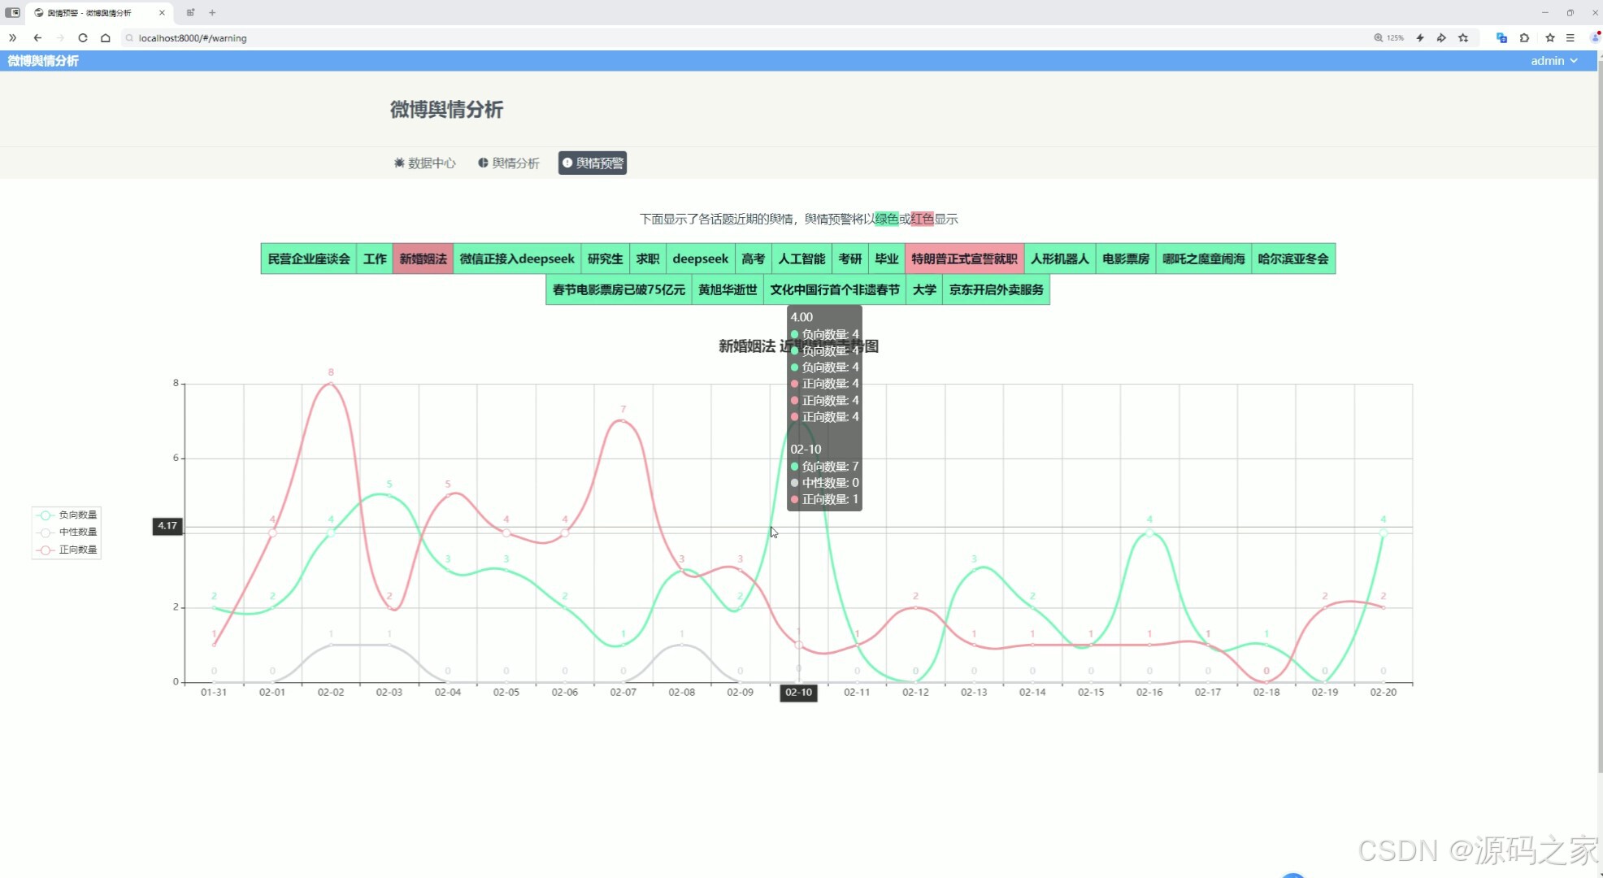Click the browser reload page icon

pos(83,37)
